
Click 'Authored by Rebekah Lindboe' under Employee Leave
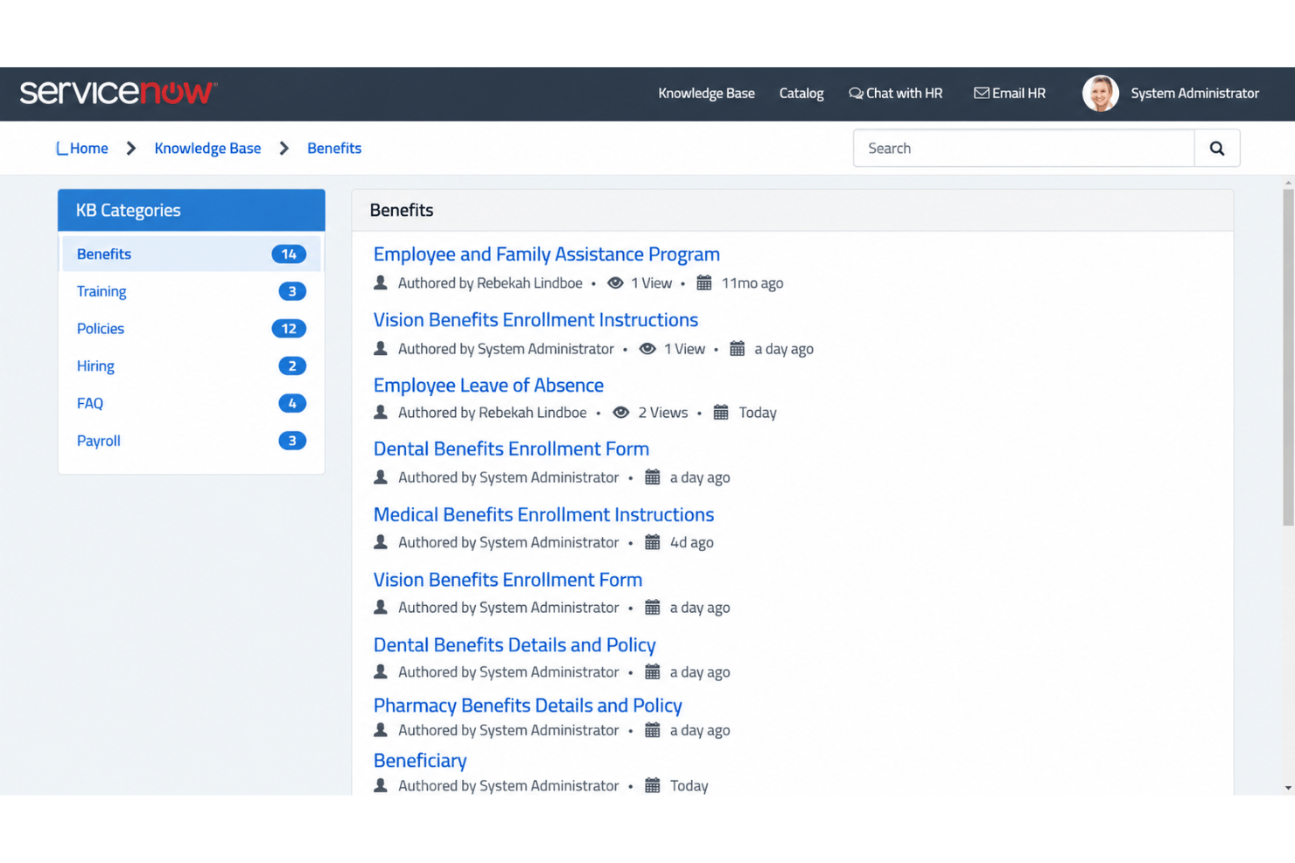(x=493, y=413)
